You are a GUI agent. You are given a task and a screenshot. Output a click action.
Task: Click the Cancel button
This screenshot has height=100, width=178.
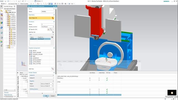53,96
